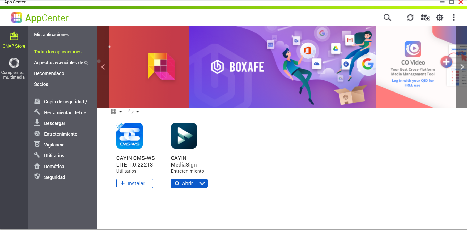Click Abrir button for CAYIN MediaSign

click(x=184, y=183)
